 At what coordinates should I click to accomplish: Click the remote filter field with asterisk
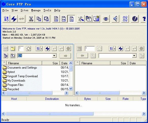(x=90, y=49)
